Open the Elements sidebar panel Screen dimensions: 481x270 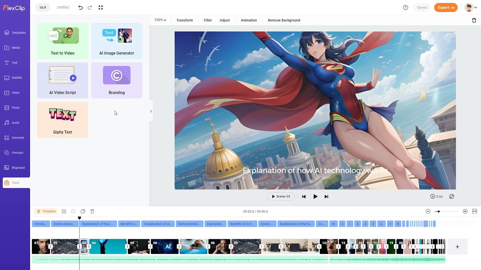tap(15, 138)
